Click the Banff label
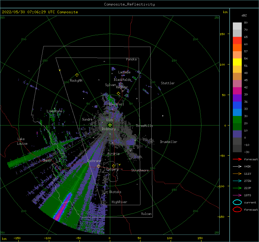Image resolution: width=259 pixels, height=242 pixels. tap(47, 161)
